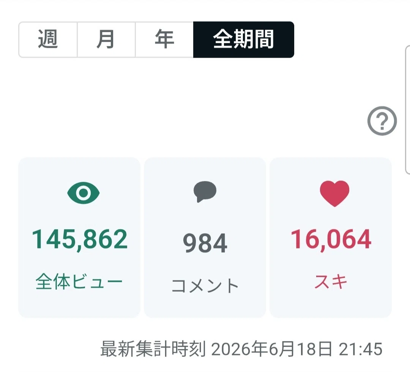Screen dimensions: 410x372
Task: Open the views stat card background
Action: (x=79, y=237)
